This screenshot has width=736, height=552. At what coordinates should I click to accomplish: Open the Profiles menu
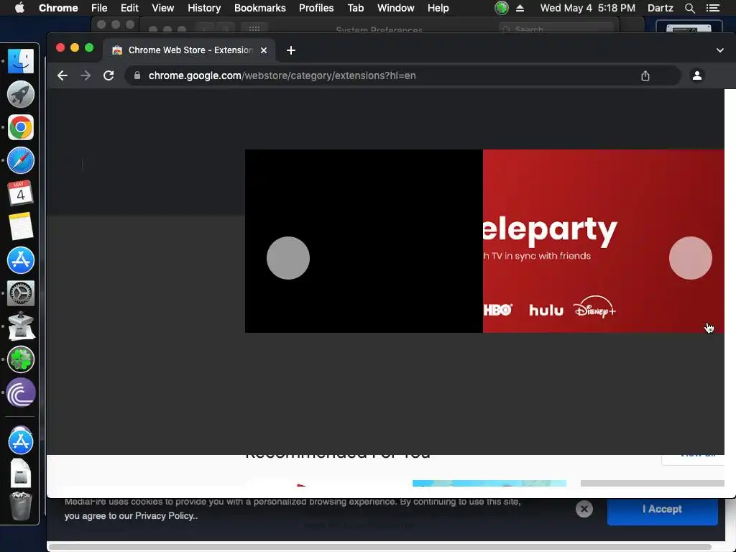(x=316, y=8)
